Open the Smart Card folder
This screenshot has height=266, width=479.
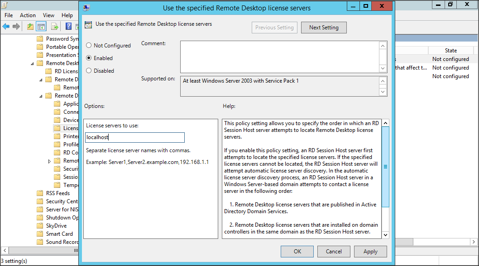click(59, 234)
